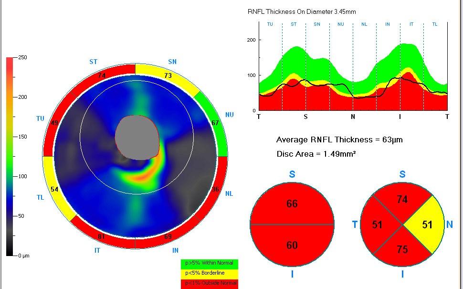Click the IT label beneath the circular map
The image size is (463, 289).
pos(97,251)
